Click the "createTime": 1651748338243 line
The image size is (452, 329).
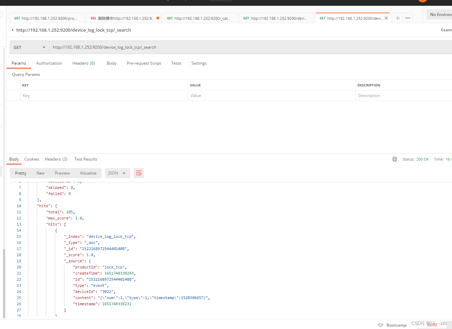[x=104, y=273]
